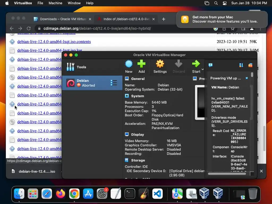Click the NS_ERROR_FAILURE result code text
This screenshot has height=204, width=272.
[x=238, y=136]
